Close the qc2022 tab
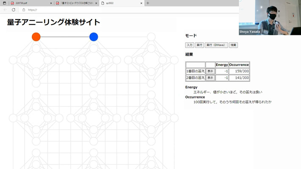This screenshot has height=169, width=301. [141, 3]
